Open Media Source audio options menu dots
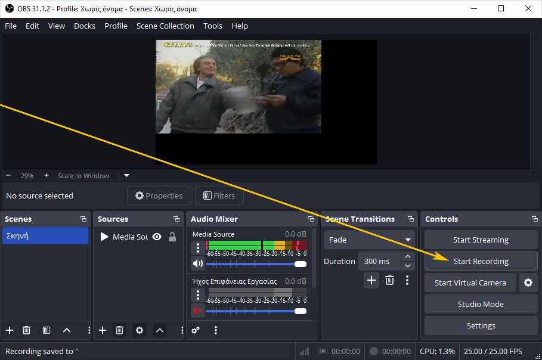Image resolution: width=542 pixels, height=360 pixels. 198,248
